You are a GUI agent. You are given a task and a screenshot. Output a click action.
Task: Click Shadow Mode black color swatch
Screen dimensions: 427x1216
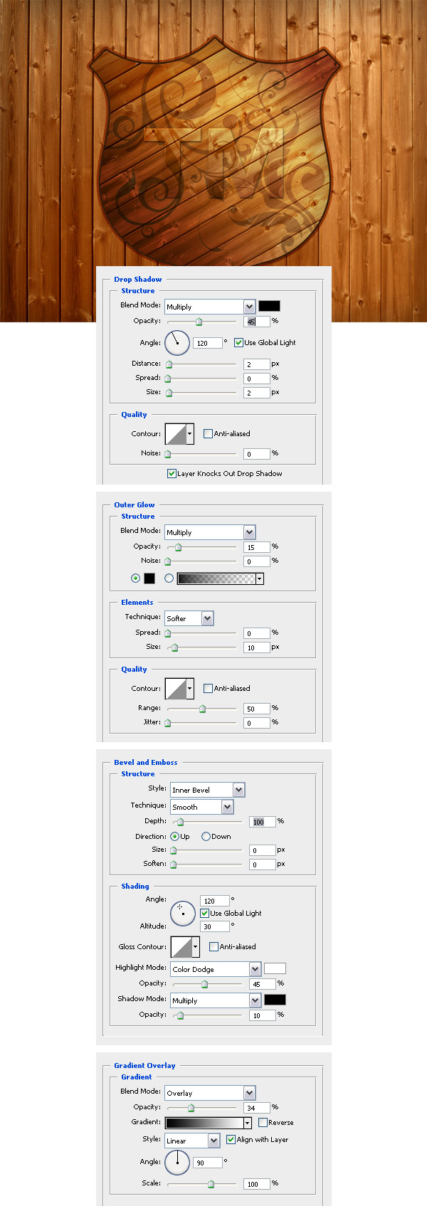coord(275,1000)
